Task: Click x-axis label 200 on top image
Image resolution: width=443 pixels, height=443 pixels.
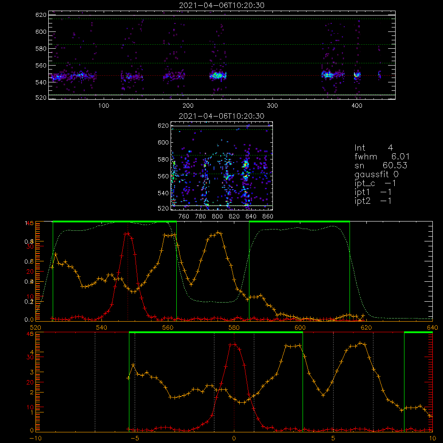Action: 188,106
